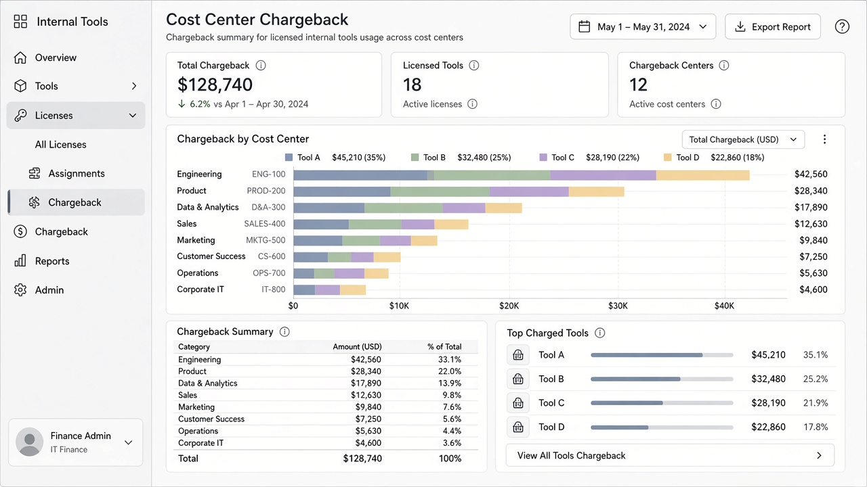
Task: Click View All Tools Chargeback
Action: pos(670,455)
